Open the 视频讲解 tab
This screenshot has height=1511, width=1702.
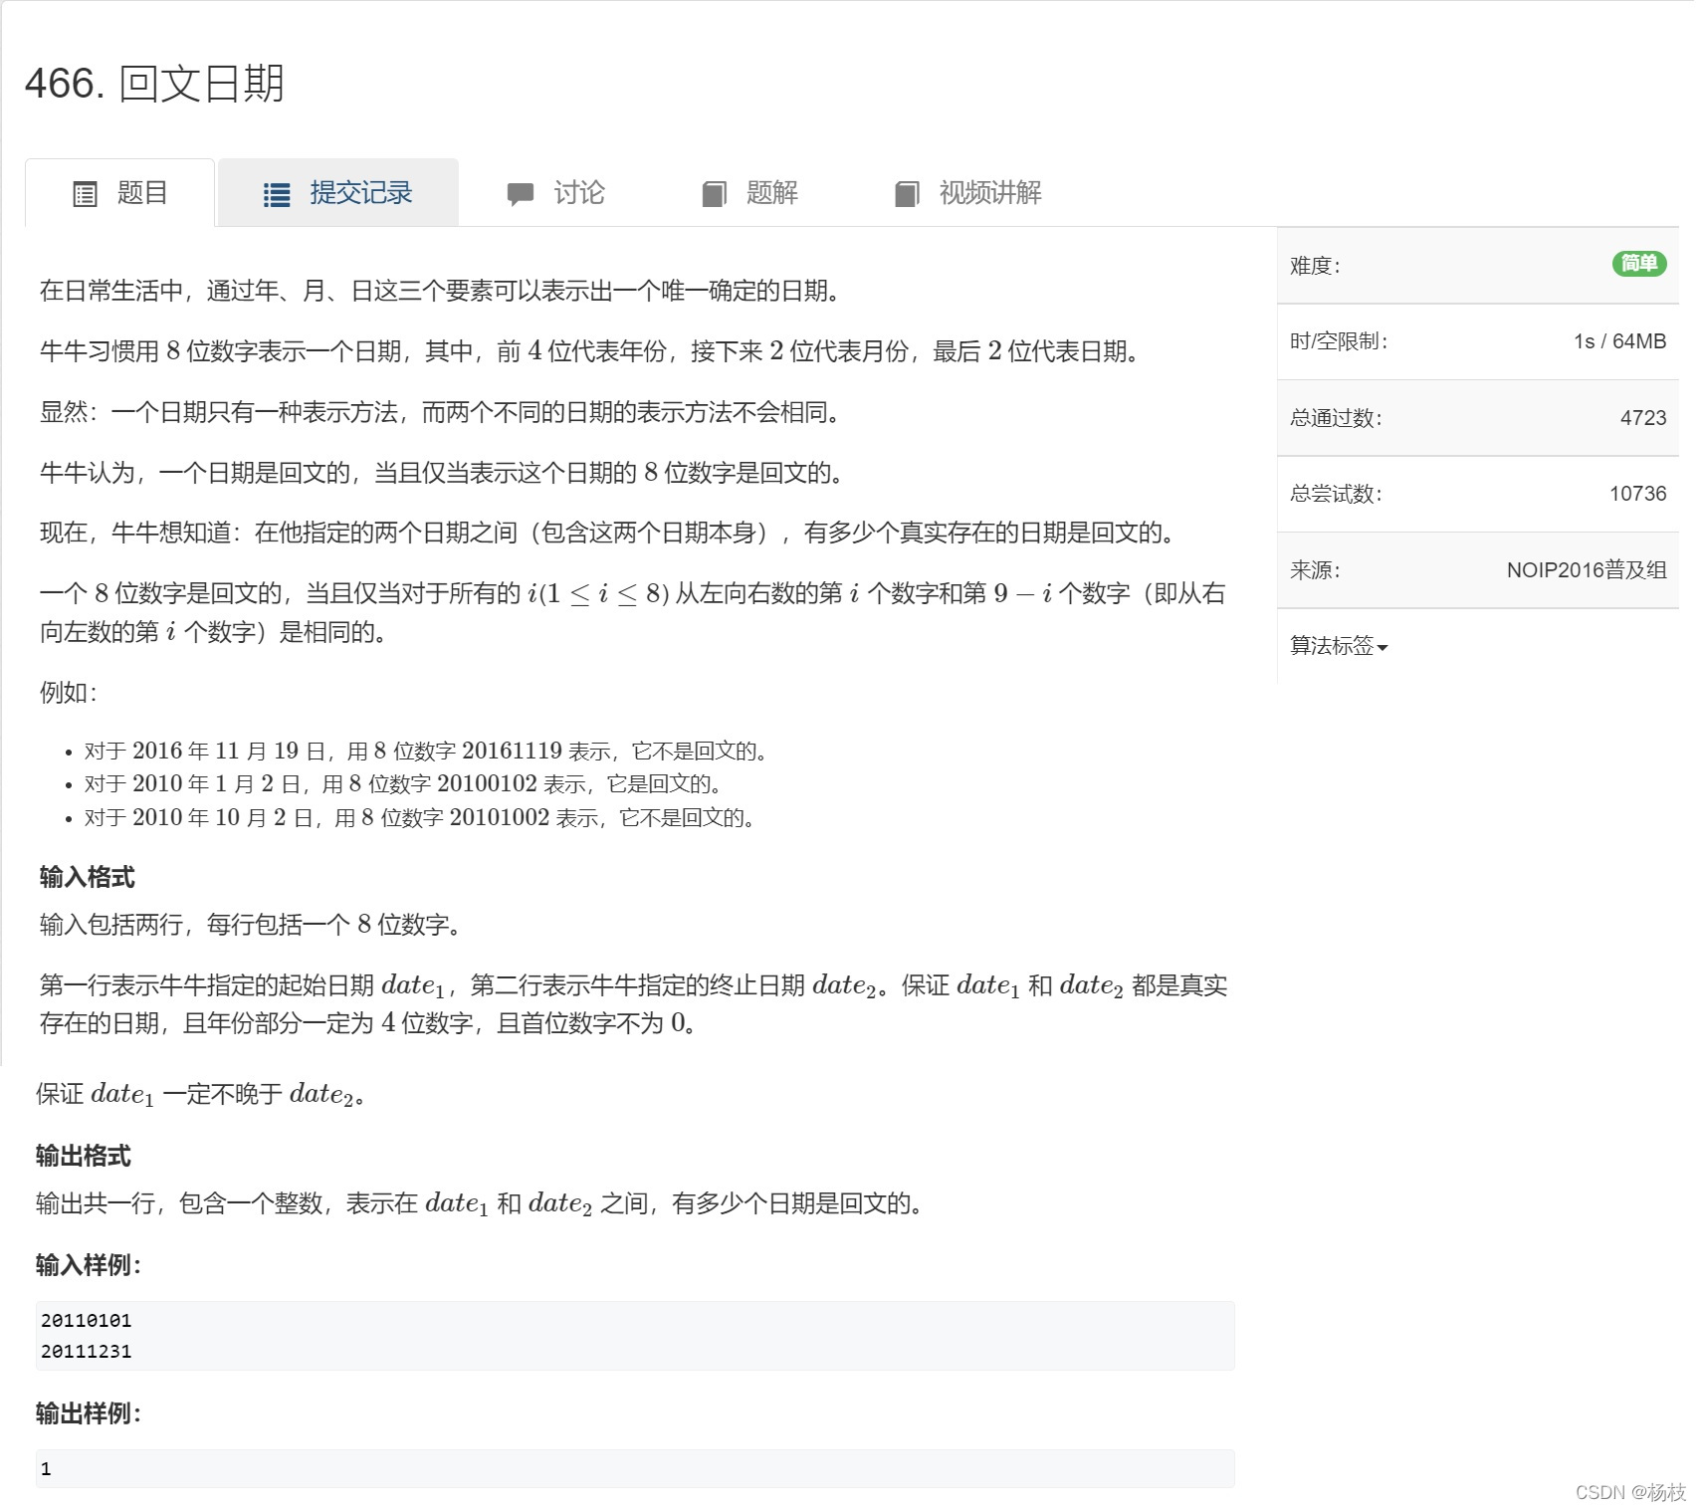click(967, 193)
